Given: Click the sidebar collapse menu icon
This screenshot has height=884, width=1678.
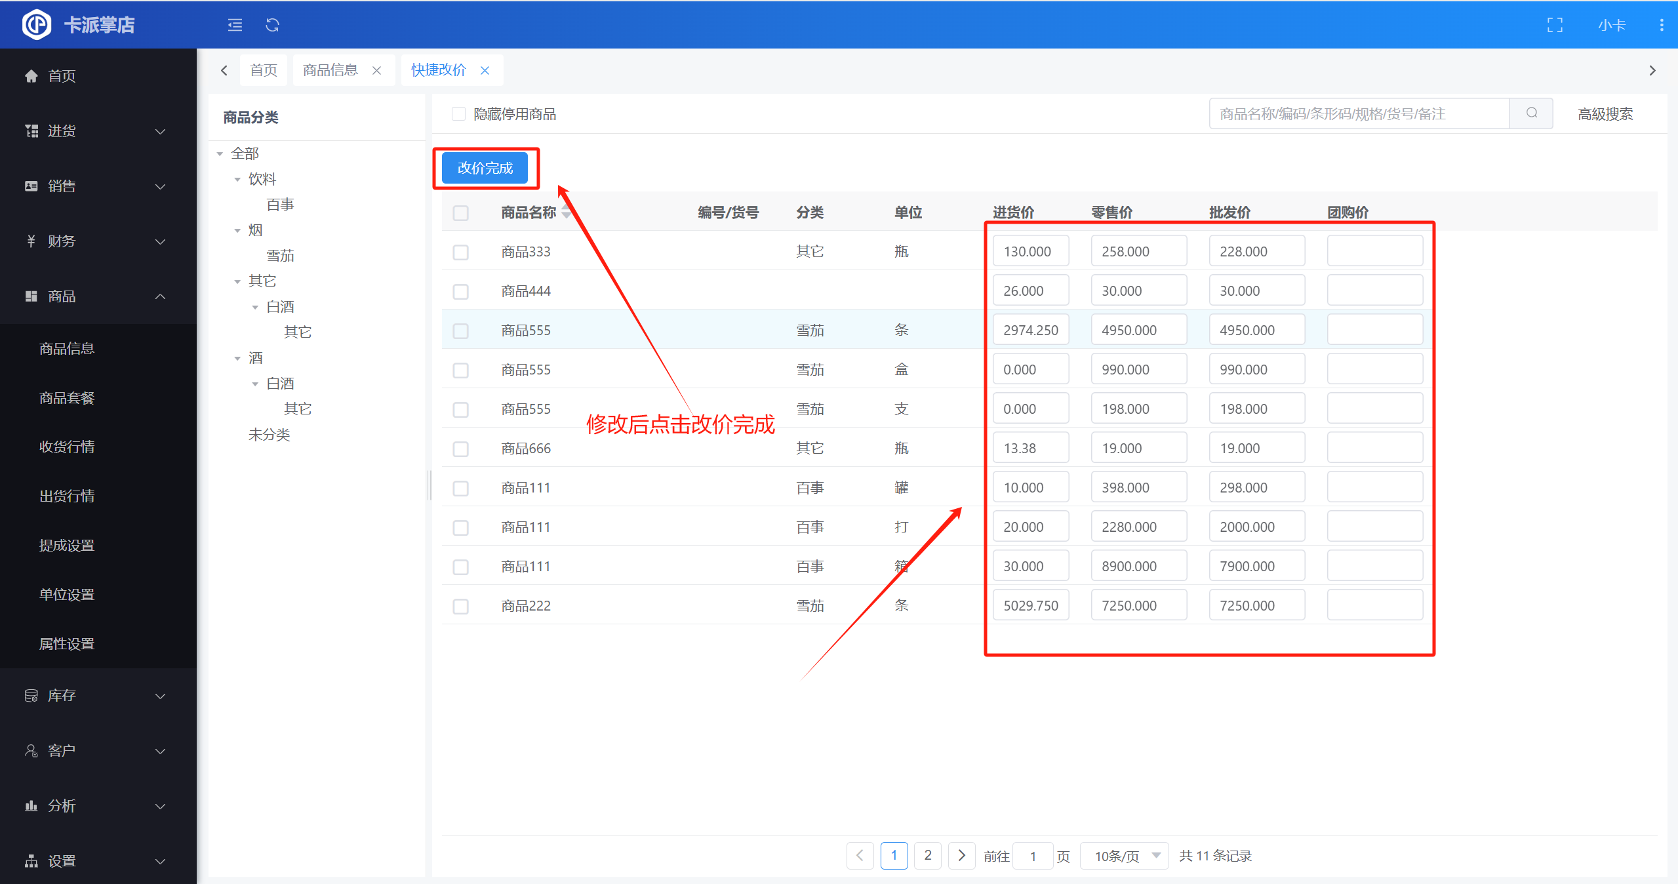Looking at the screenshot, I should [235, 25].
